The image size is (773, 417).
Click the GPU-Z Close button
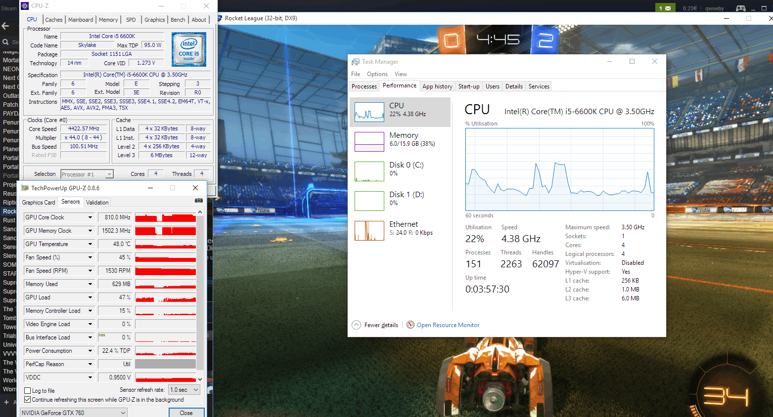tap(186, 413)
